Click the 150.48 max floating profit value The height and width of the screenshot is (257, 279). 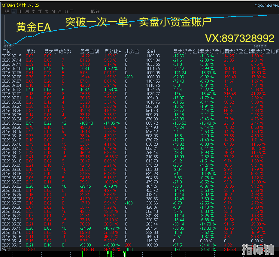[230, 77]
